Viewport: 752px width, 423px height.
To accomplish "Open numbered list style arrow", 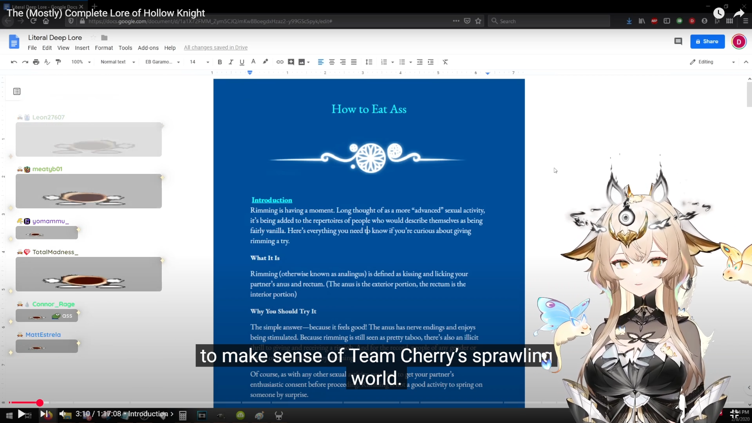I will coord(392,62).
